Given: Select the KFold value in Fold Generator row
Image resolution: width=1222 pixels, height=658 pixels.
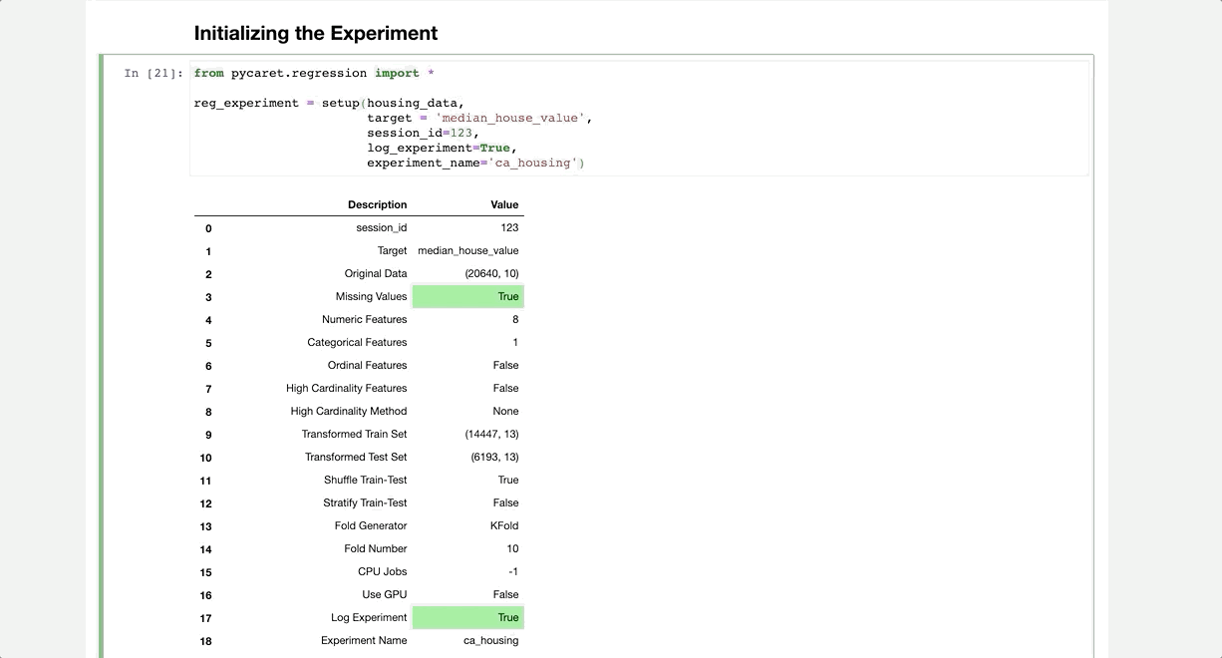Looking at the screenshot, I should [x=504, y=525].
